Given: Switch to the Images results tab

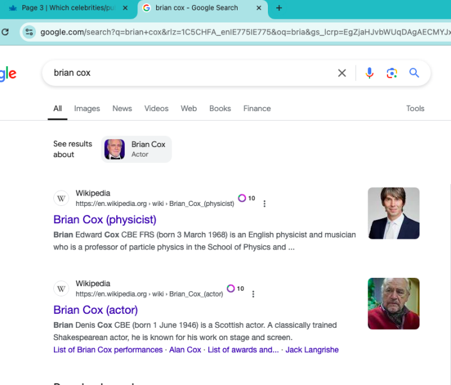Looking at the screenshot, I should 87,108.
